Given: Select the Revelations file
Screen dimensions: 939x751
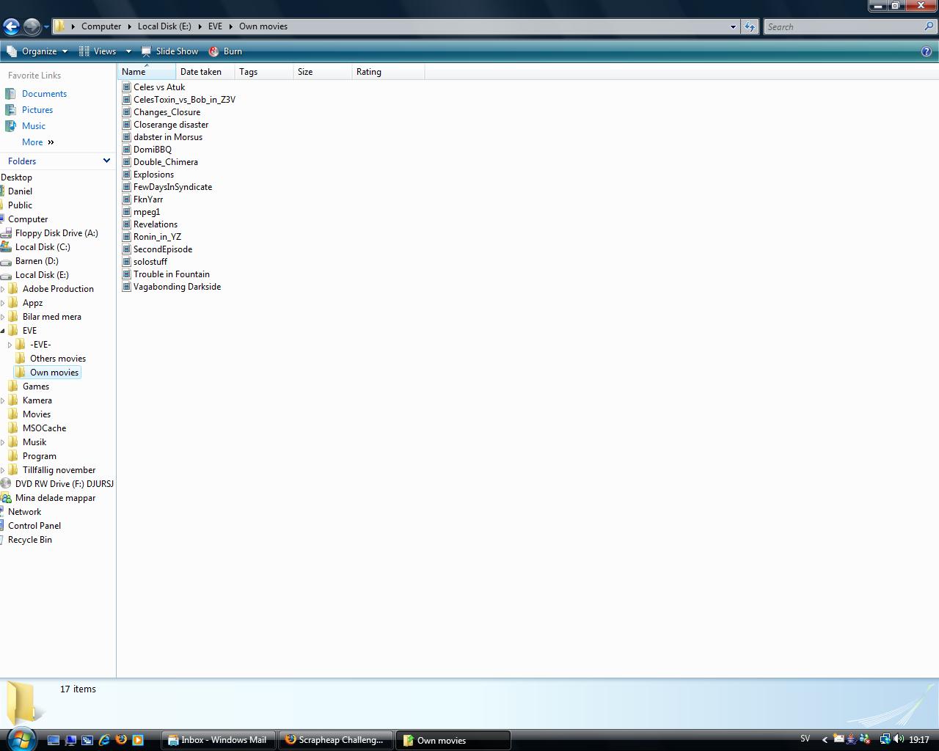Looking at the screenshot, I should click(x=155, y=224).
